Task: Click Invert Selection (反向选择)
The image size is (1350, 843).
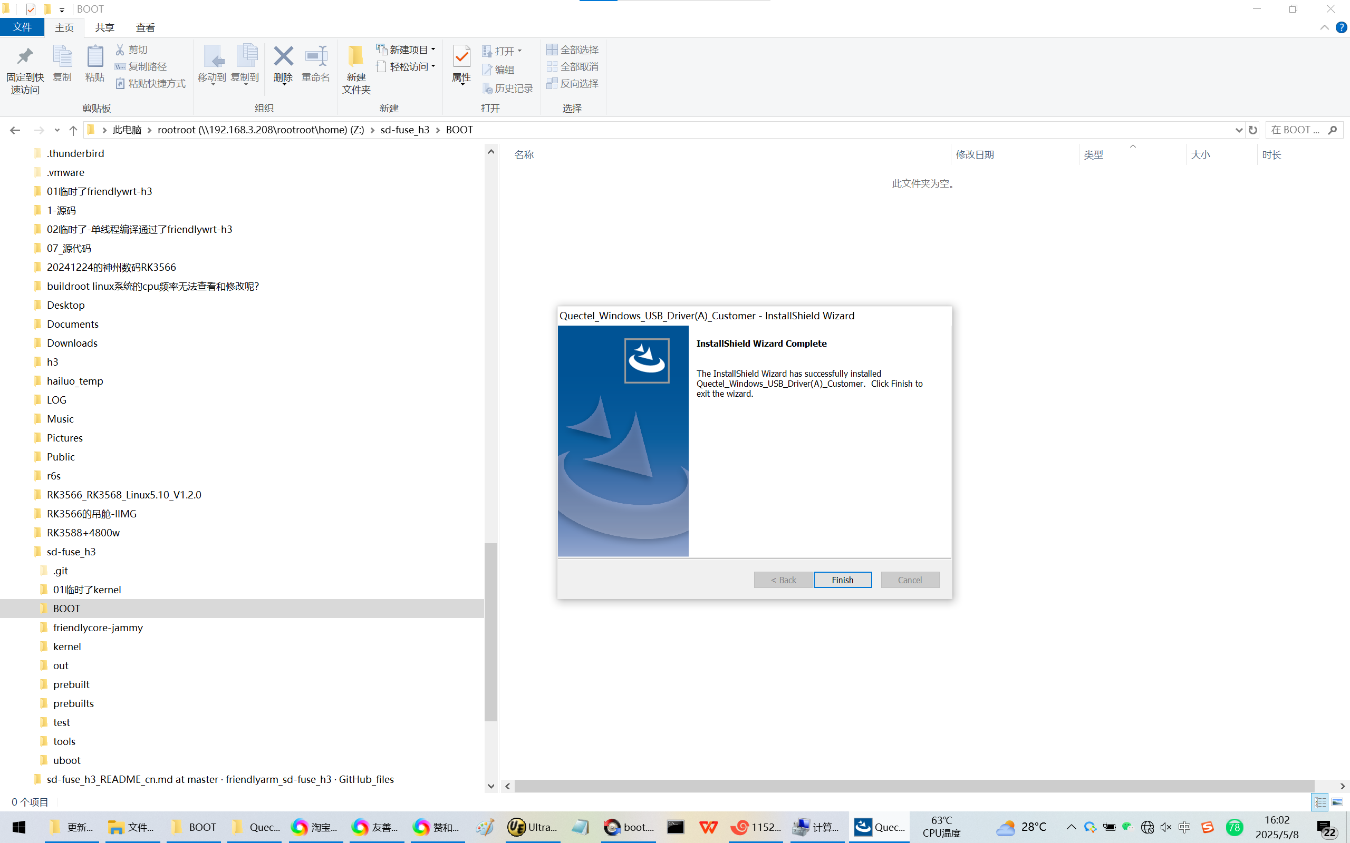Action: (x=573, y=84)
